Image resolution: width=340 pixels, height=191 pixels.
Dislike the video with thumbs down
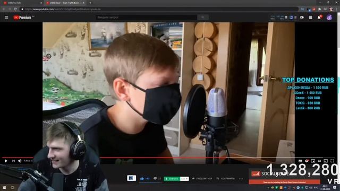pyautogui.click(x=157, y=179)
